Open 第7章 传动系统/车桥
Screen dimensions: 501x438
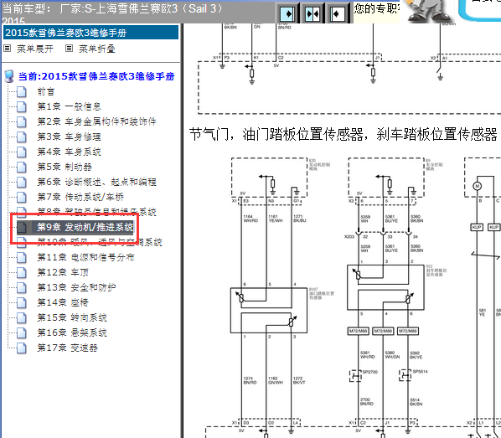click(x=80, y=197)
